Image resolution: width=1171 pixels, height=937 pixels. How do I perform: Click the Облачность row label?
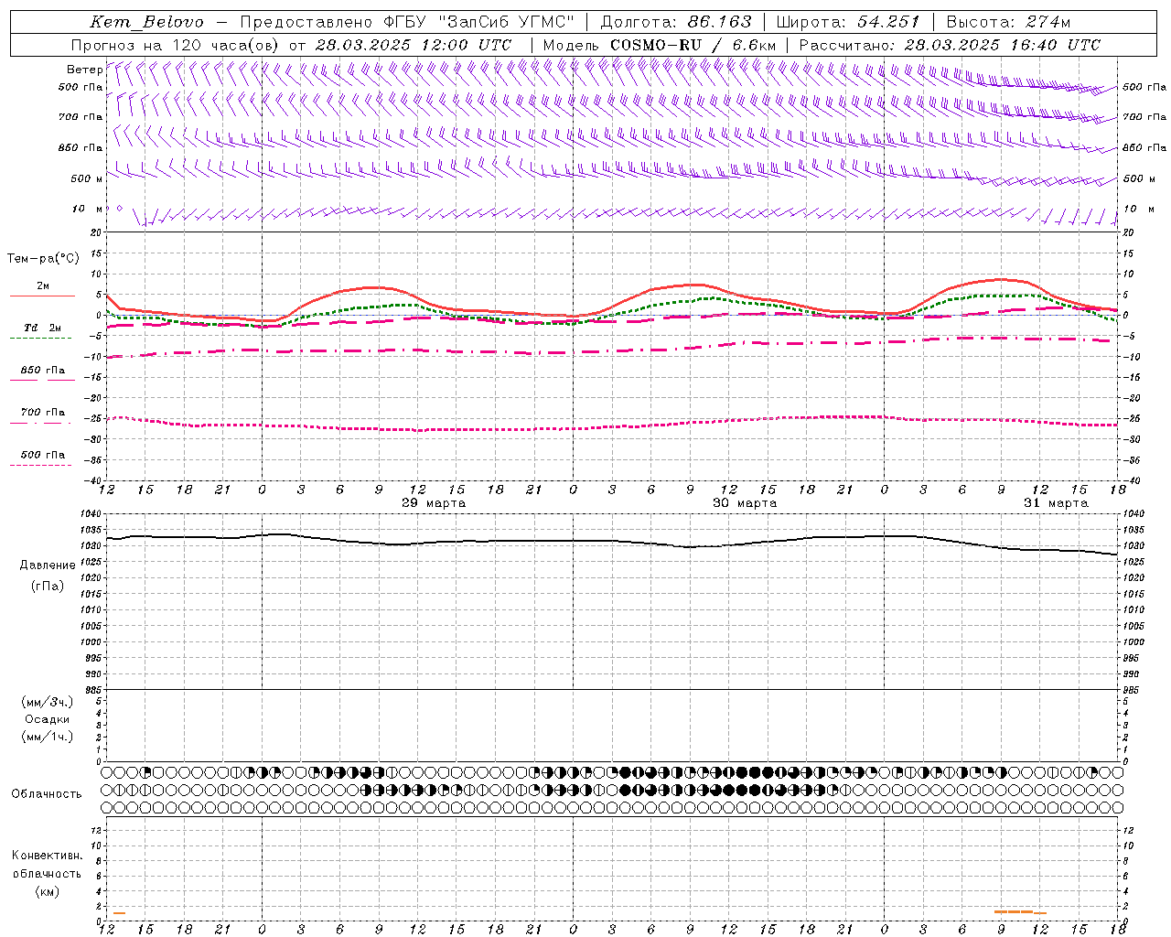47,794
